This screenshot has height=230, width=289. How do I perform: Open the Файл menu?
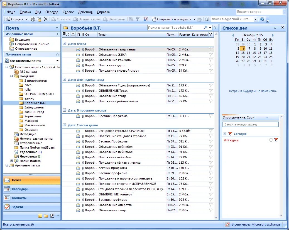tap(11, 12)
